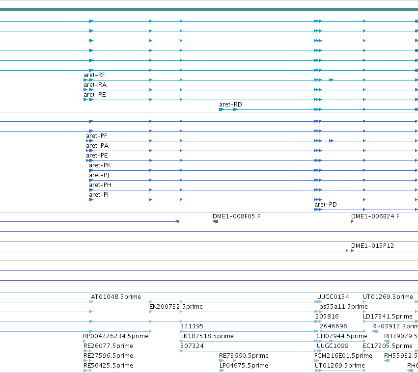This screenshot has width=418, height=373.
Task: Pick the UT01269.3prime EST label
Action: click(x=388, y=297)
